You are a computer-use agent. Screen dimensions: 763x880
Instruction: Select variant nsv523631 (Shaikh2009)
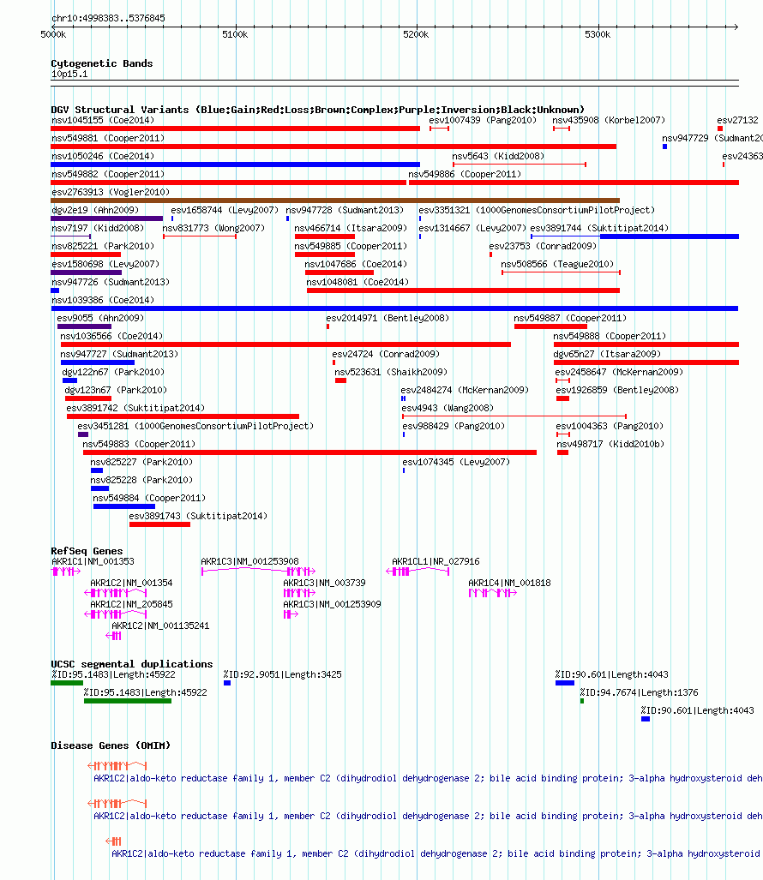pyautogui.click(x=391, y=372)
